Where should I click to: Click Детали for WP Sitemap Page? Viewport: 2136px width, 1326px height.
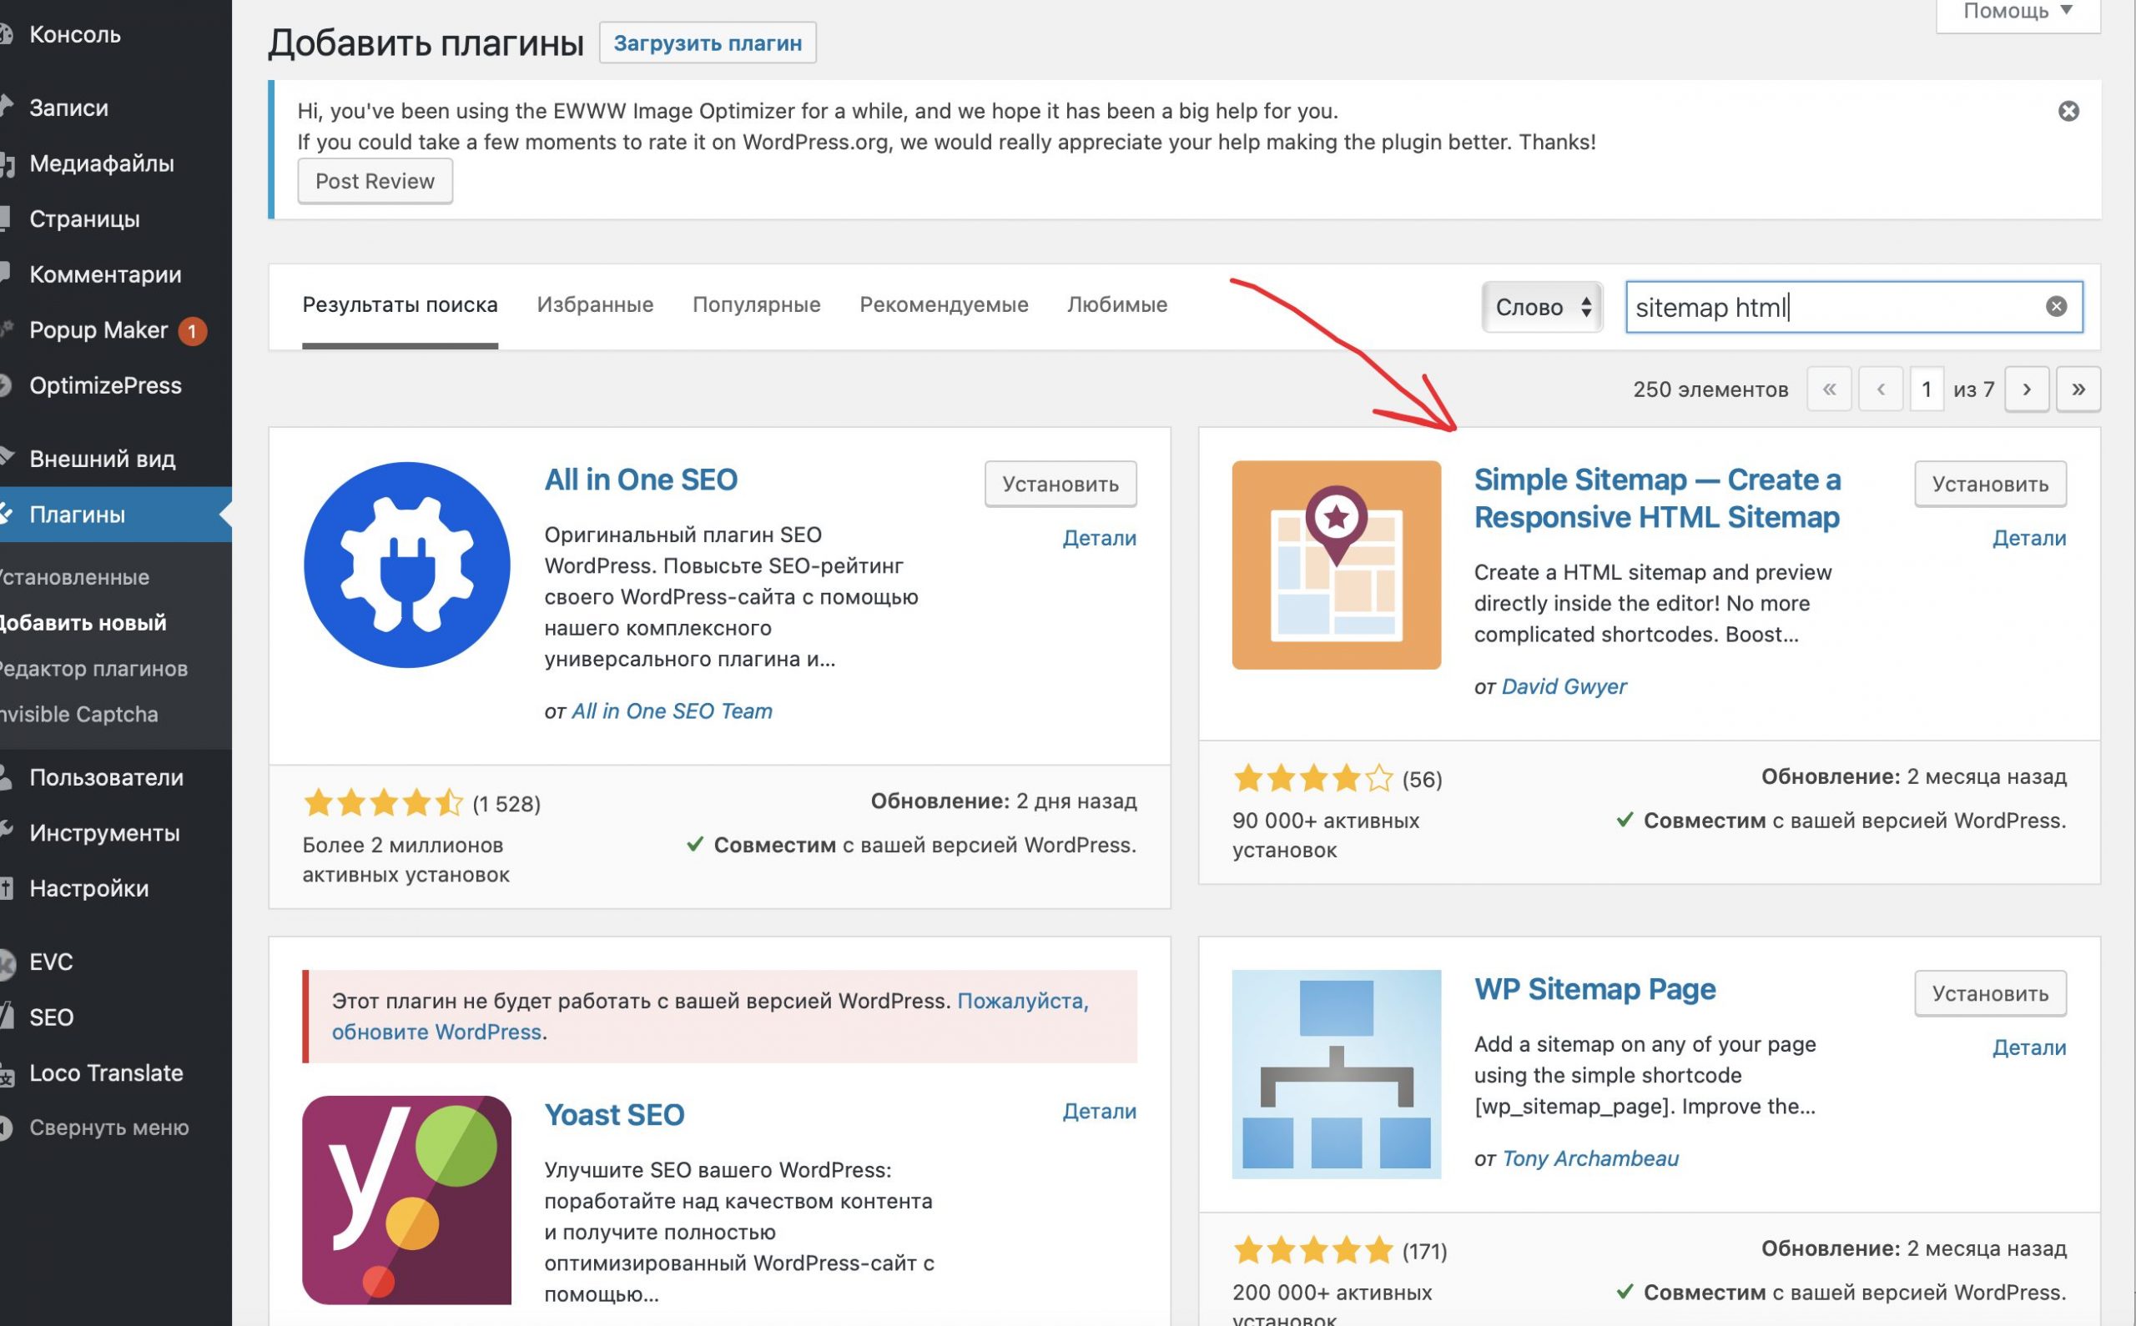(x=2028, y=1047)
